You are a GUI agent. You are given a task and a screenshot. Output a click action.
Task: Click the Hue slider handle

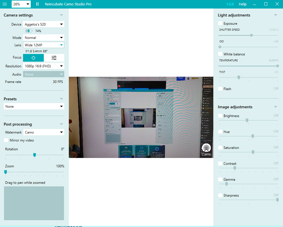tap(253, 136)
